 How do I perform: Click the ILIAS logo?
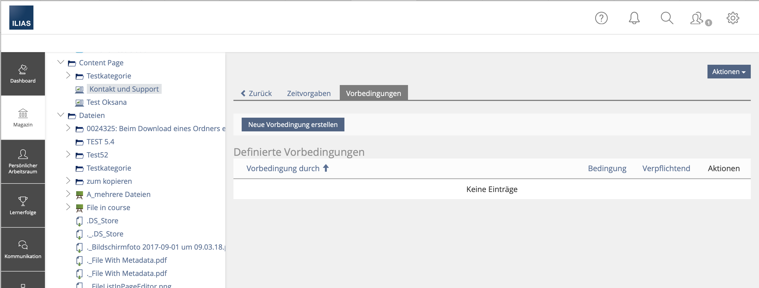click(x=21, y=18)
